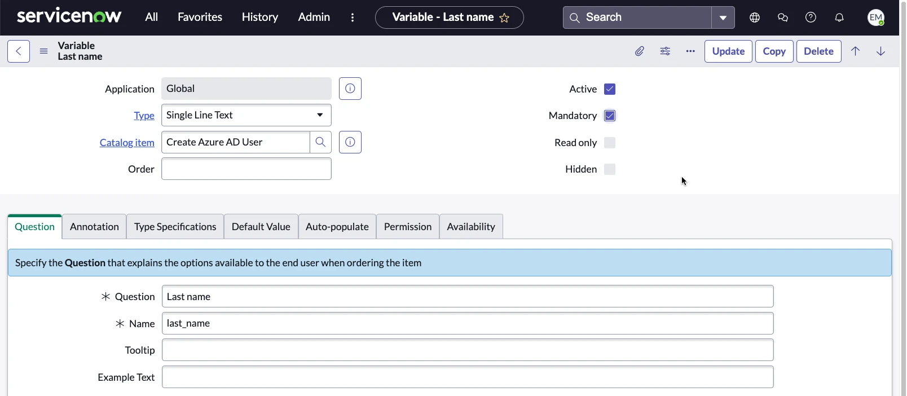The height and width of the screenshot is (396, 907).
Task: Open the personalize form settings icon
Action: [x=665, y=51]
